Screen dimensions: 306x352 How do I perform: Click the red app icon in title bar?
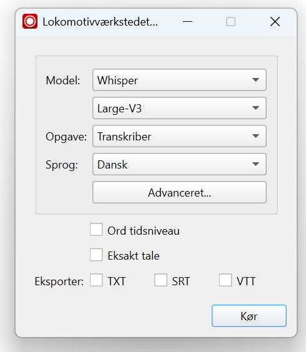[30, 21]
